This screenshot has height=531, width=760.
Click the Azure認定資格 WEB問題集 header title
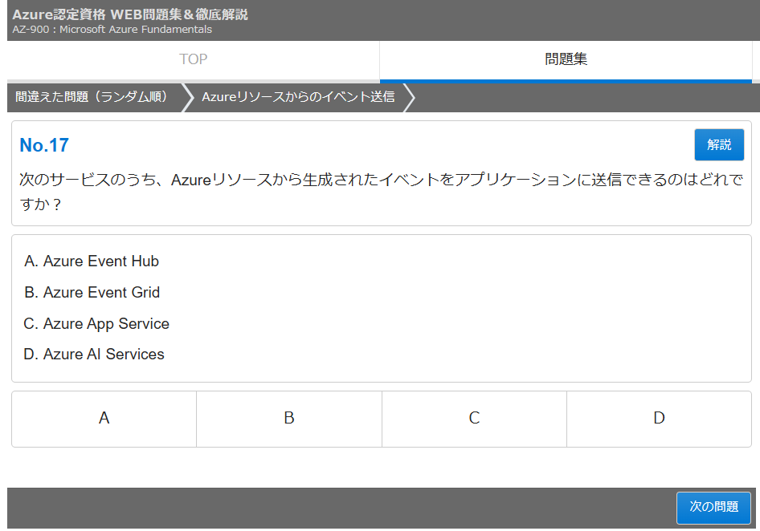[x=130, y=14]
